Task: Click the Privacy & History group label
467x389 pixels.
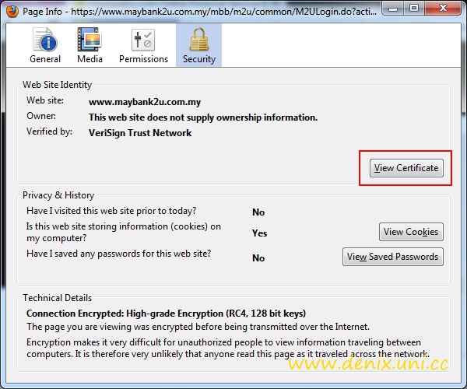Action: coord(58,195)
